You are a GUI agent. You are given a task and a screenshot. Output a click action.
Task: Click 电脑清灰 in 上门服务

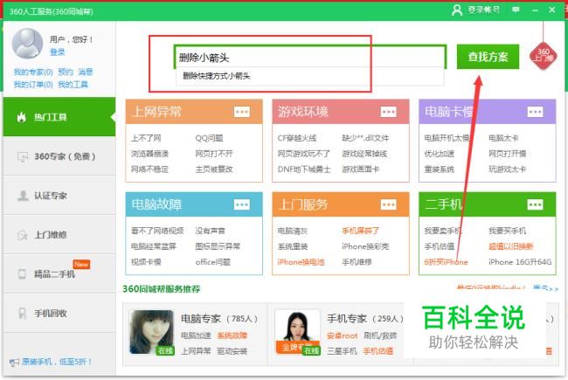[293, 231]
